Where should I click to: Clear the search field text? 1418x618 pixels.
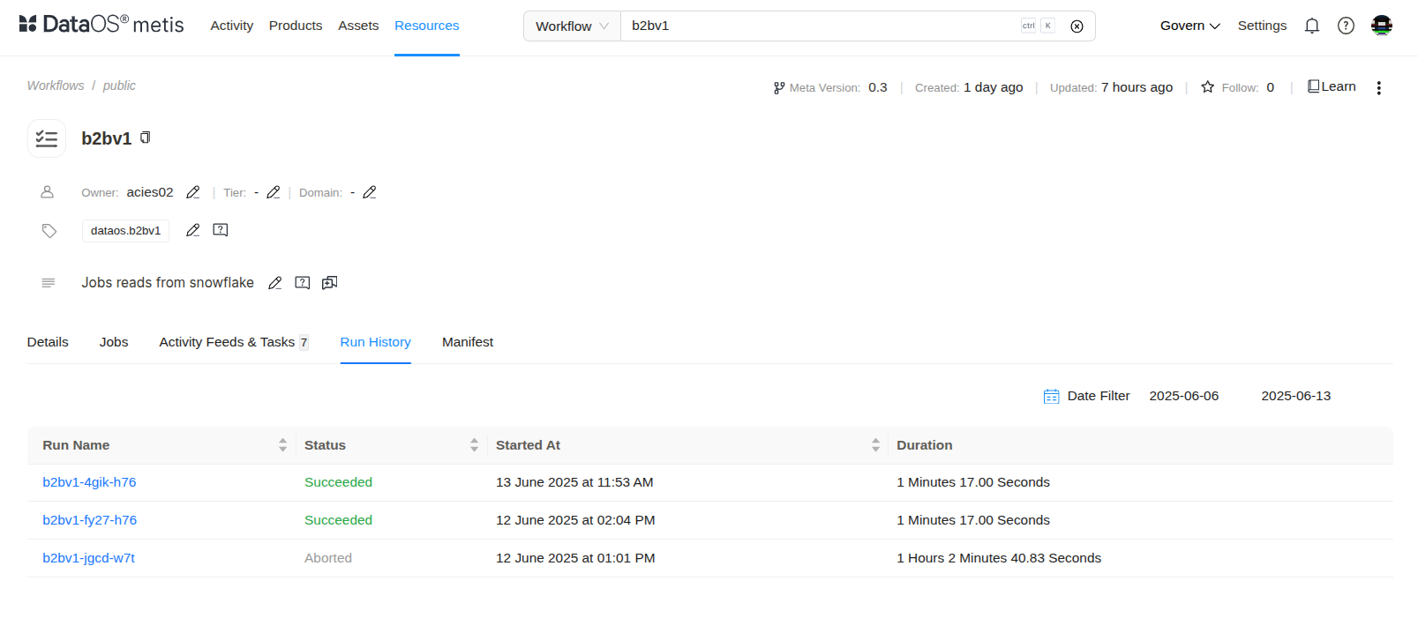tap(1077, 26)
